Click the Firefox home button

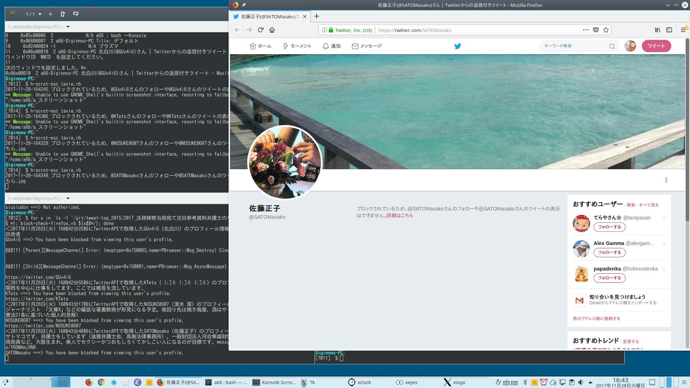tap(272, 30)
